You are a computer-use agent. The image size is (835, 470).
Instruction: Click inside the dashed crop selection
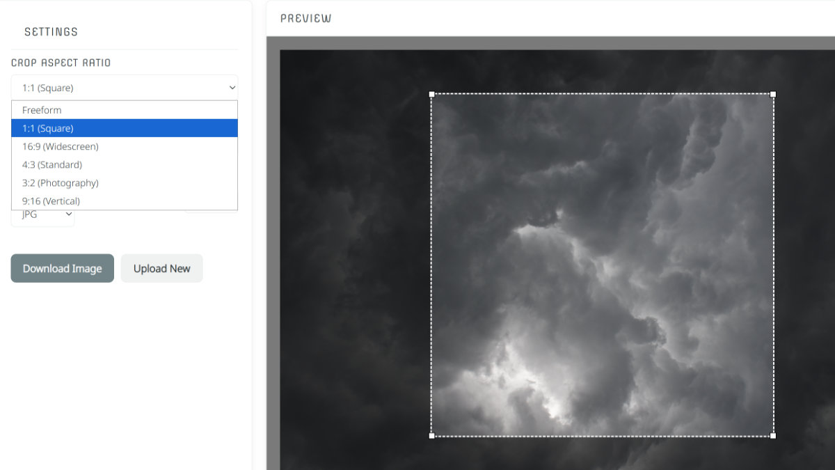602,265
